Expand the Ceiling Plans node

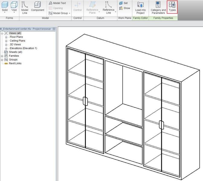pos(6,41)
